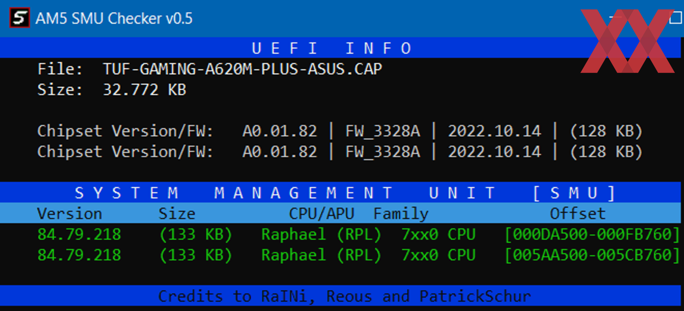Click 'Raphael (RPL)' in the 005AA500 offset row
684x311 pixels.
click(321, 255)
